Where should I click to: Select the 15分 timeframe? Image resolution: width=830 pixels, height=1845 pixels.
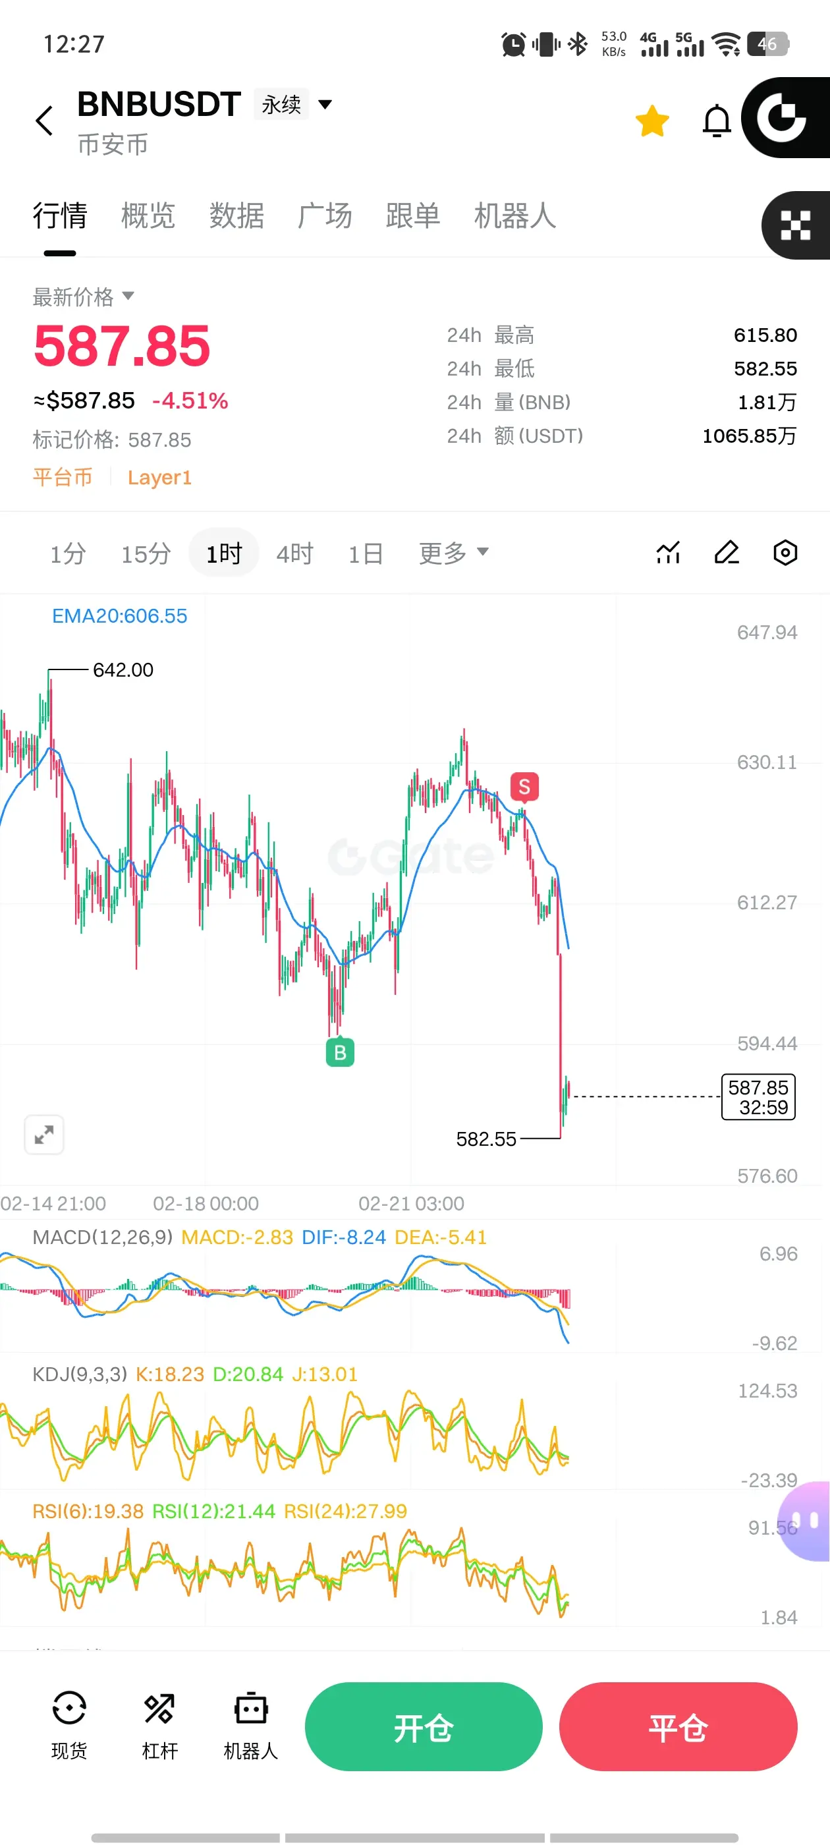coord(146,553)
